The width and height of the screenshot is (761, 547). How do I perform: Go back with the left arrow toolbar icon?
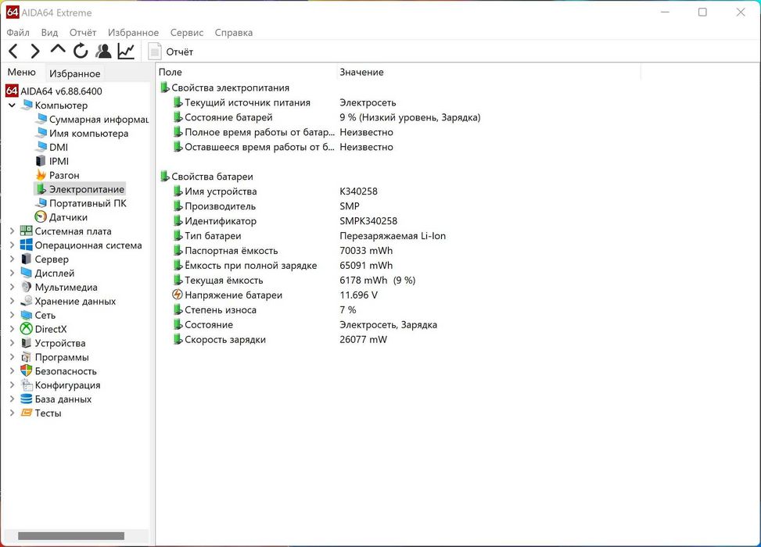pyautogui.click(x=13, y=51)
